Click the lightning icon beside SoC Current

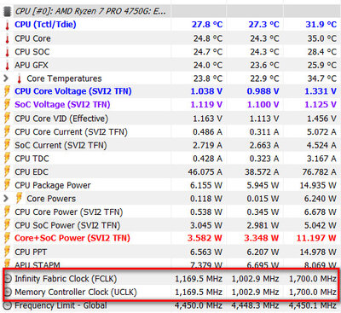tap(7, 145)
